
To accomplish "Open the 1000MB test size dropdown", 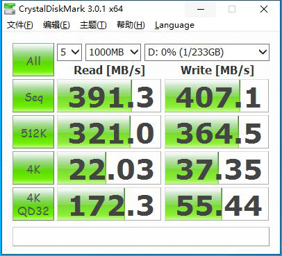I will [113, 52].
